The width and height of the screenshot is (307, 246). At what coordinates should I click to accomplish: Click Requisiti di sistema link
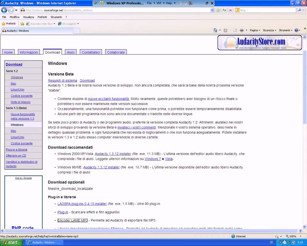coord(62,80)
